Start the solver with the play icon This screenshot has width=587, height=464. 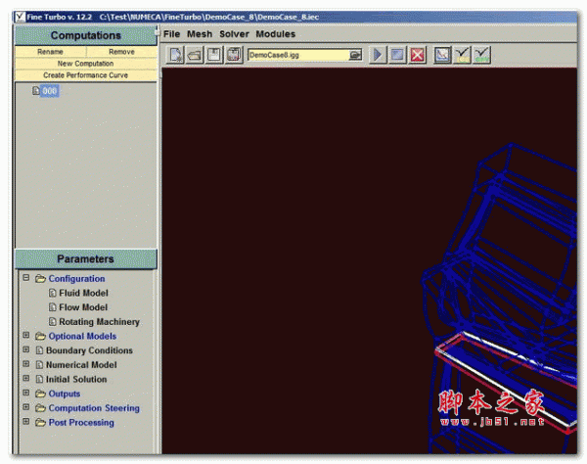pyautogui.click(x=379, y=55)
